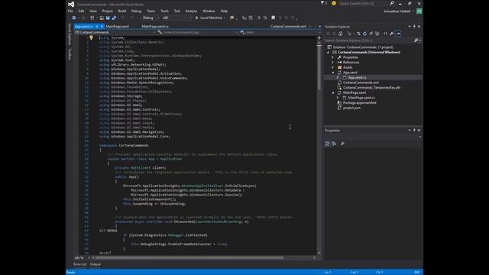Viewport: 489px width, 275px height.
Task: Click Solution Explorer View Code icon
Action: 385,34
